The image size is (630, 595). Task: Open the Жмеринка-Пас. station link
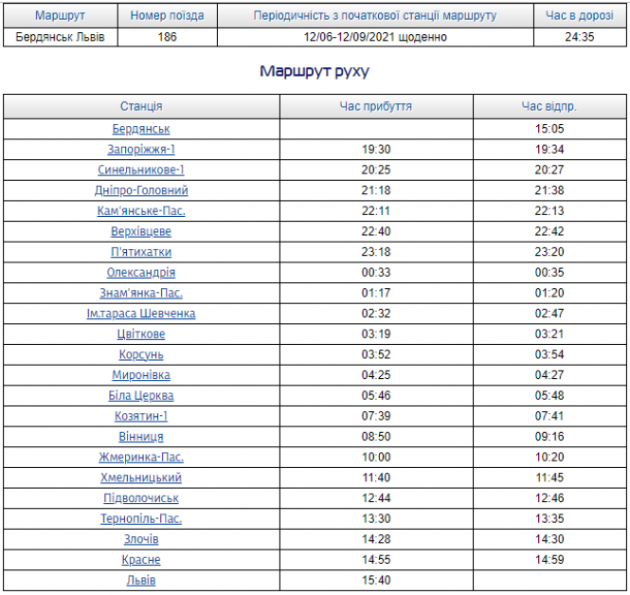pos(141,457)
